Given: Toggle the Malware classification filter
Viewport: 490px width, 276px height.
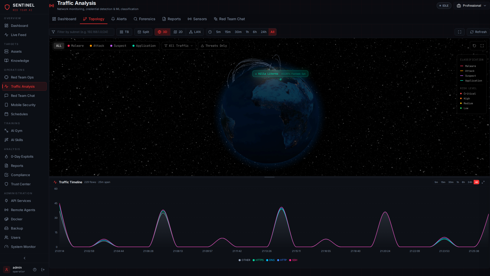Looking at the screenshot, I should click(x=76, y=46).
